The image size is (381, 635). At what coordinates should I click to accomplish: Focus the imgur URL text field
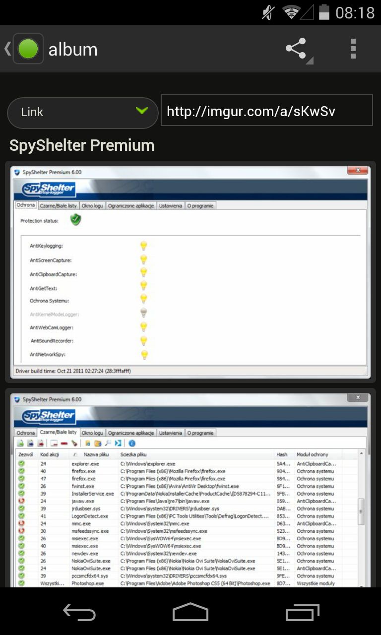pyautogui.click(x=267, y=111)
